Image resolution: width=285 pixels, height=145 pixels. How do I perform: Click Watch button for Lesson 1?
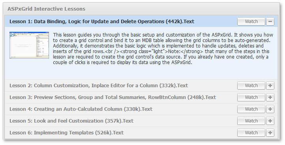(251, 21)
